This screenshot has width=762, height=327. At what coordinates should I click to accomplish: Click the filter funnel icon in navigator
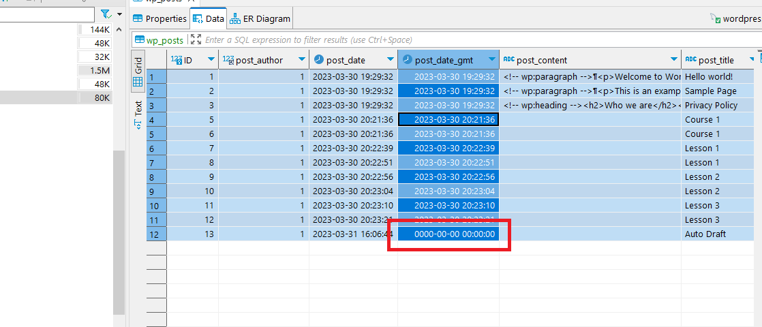click(106, 14)
